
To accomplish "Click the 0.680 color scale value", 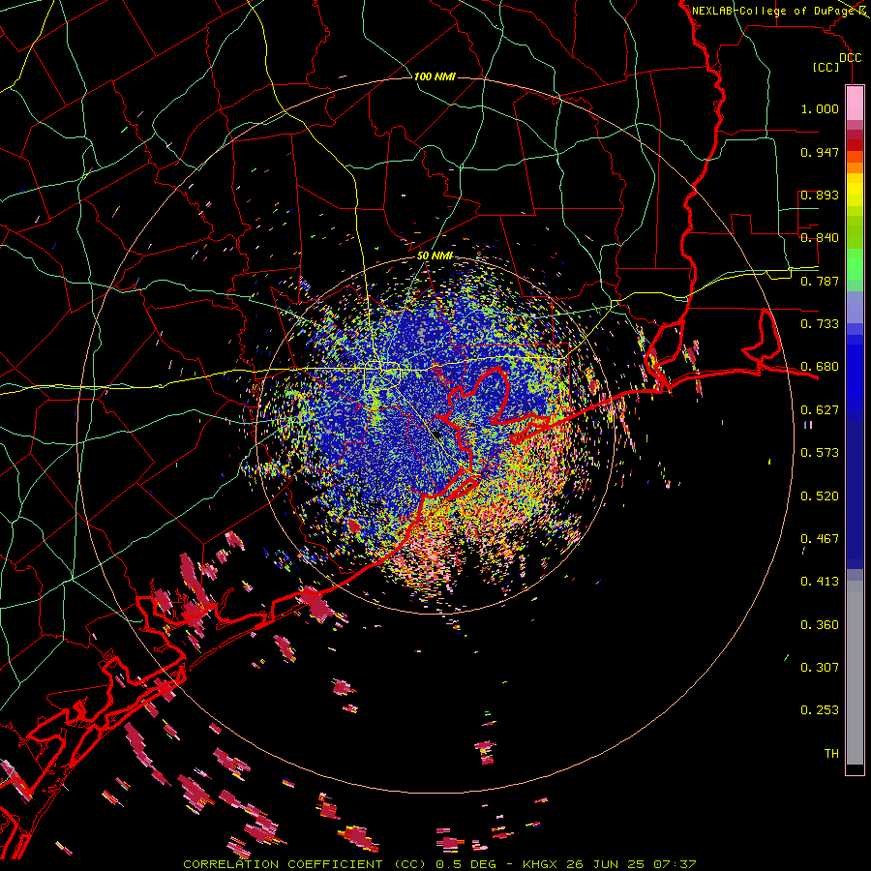I will [x=820, y=367].
